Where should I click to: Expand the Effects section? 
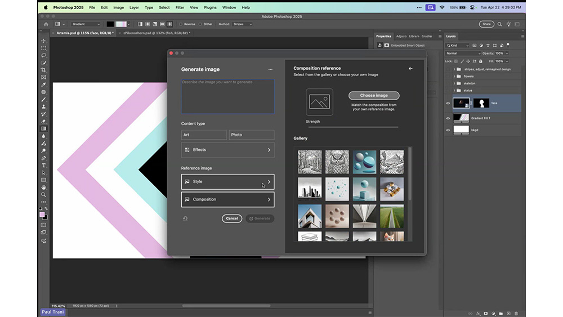[x=227, y=150]
